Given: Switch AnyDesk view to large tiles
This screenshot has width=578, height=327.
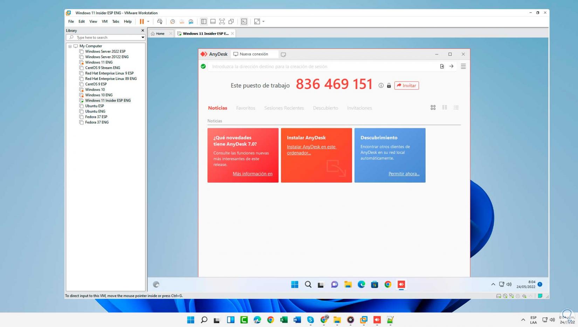Looking at the screenshot, I should point(433,108).
